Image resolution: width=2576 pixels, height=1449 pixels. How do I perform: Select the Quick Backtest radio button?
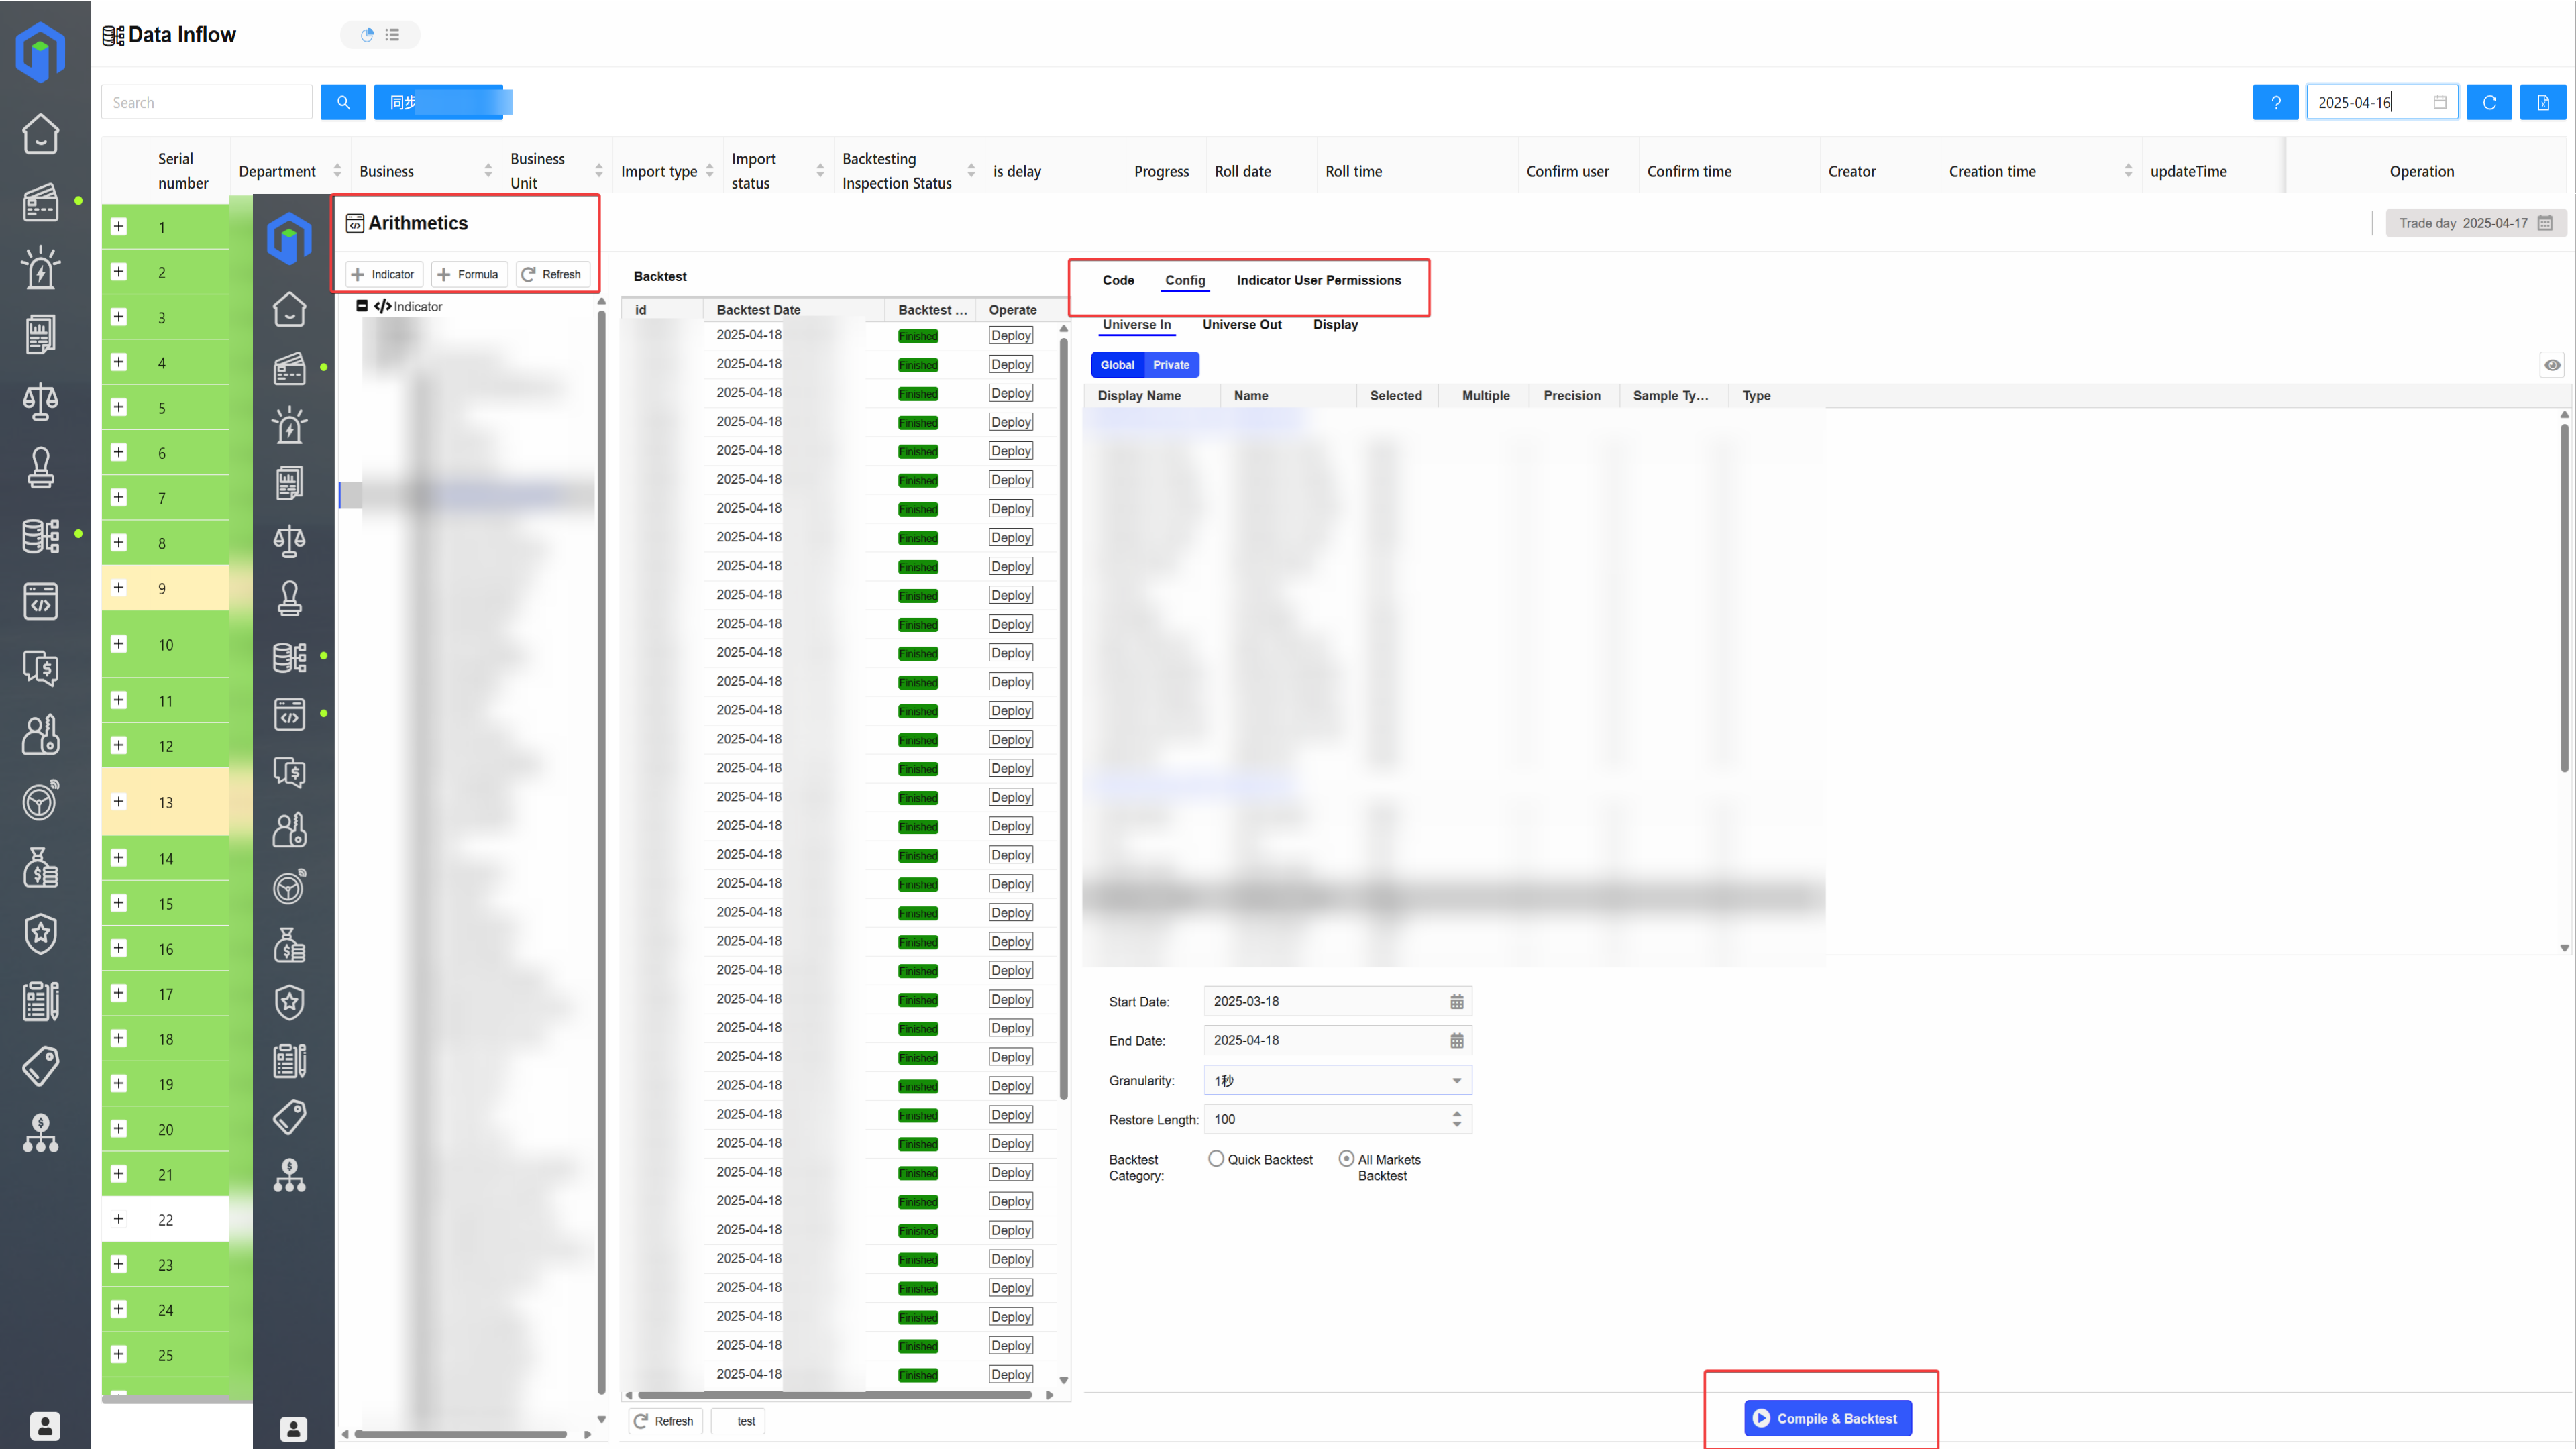coord(1216,1158)
